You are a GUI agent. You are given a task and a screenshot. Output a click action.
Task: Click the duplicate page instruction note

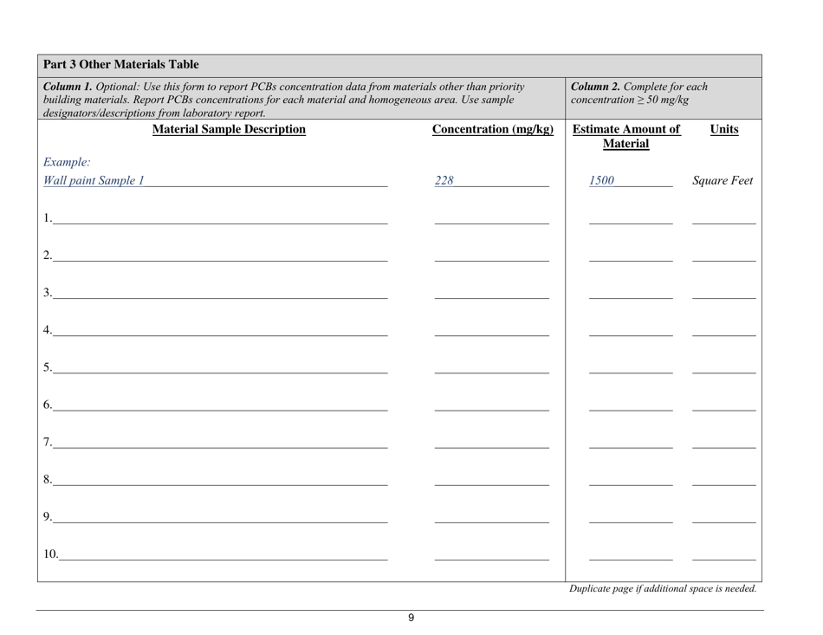click(x=663, y=590)
